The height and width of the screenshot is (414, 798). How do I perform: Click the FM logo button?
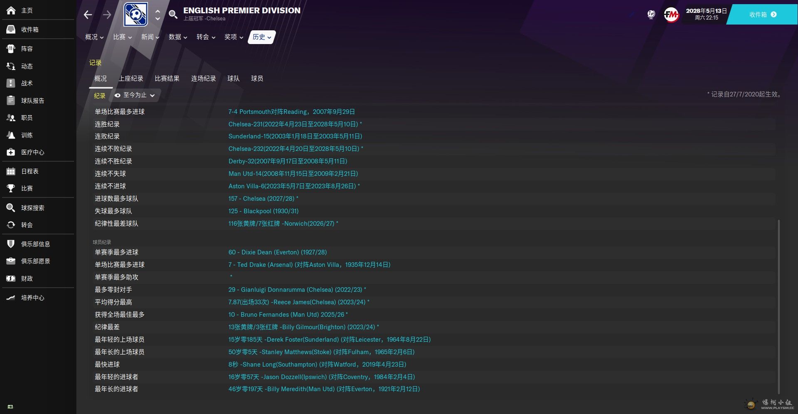tap(671, 15)
